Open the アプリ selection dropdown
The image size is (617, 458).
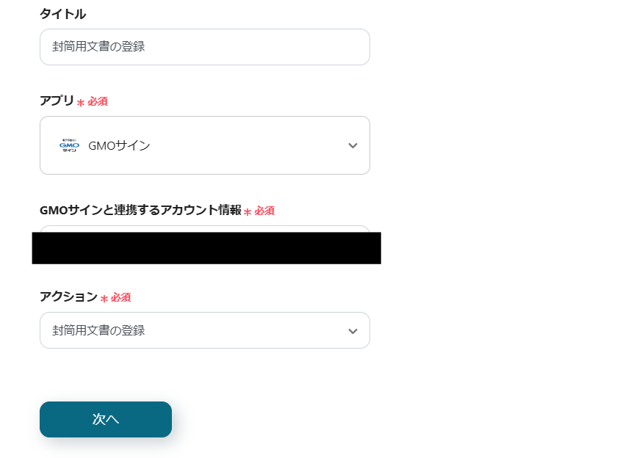[205, 145]
